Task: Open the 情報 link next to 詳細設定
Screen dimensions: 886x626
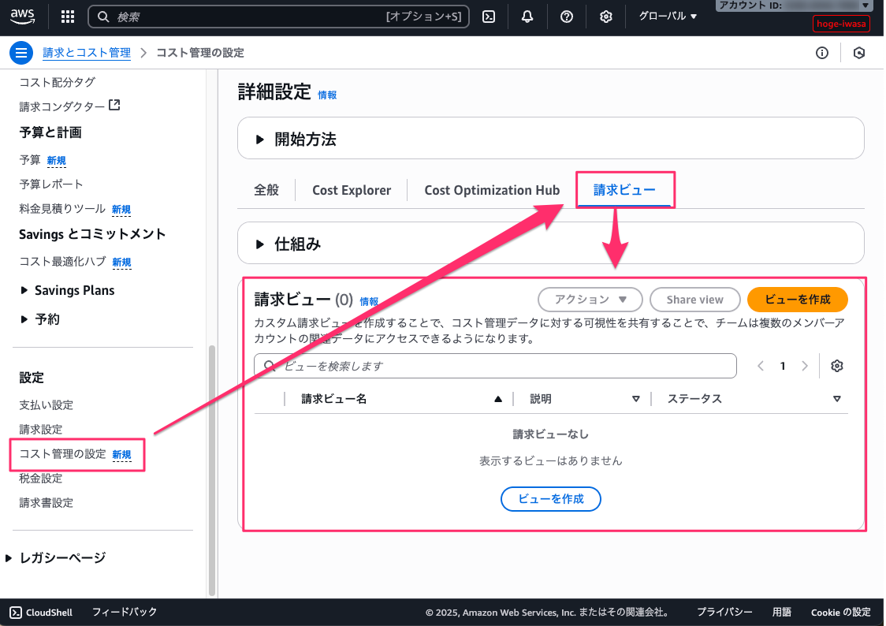Action: click(327, 95)
